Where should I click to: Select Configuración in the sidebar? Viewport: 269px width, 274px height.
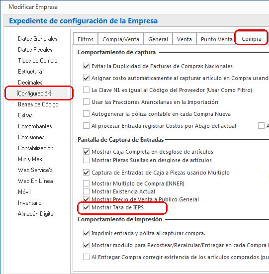pyautogui.click(x=34, y=93)
